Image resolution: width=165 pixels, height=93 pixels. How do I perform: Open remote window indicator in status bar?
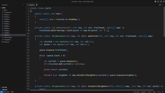coord(2,92)
